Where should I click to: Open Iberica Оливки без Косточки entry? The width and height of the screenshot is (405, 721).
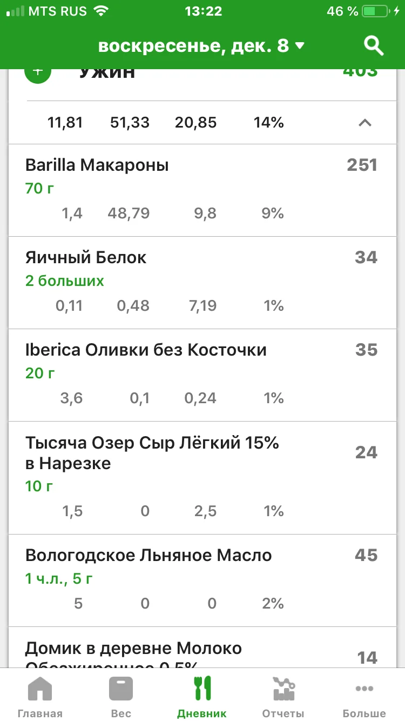(x=146, y=350)
